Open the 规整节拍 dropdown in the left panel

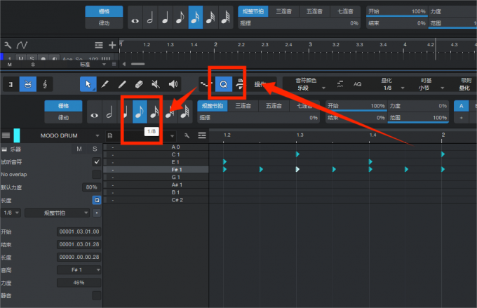pos(58,213)
